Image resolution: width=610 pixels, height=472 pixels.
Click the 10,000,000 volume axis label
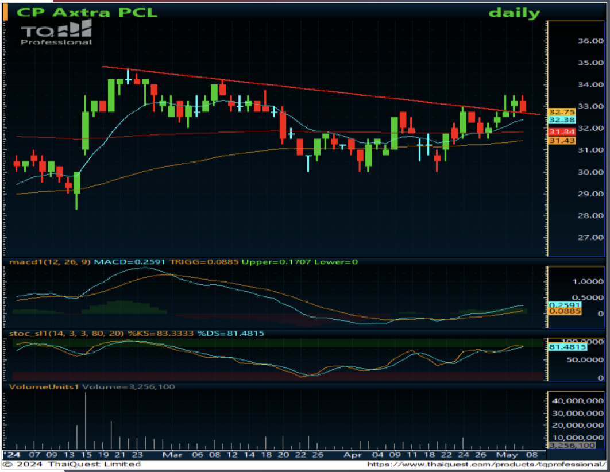[578, 438]
